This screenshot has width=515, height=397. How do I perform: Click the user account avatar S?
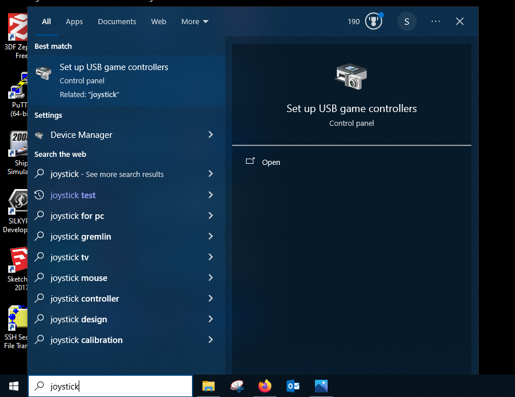tap(406, 22)
